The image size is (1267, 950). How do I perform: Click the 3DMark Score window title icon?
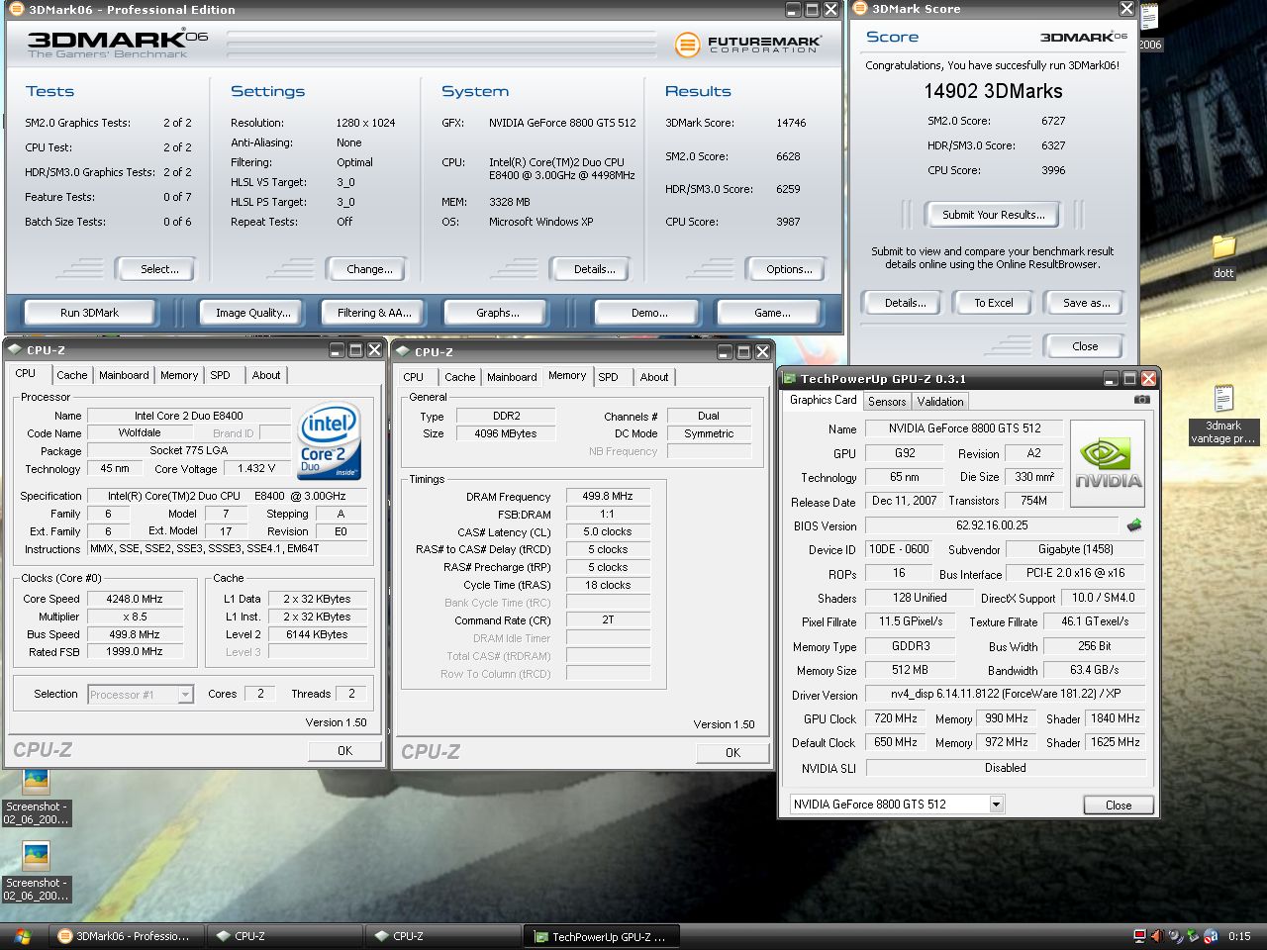pyautogui.click(x=859, y=9)
